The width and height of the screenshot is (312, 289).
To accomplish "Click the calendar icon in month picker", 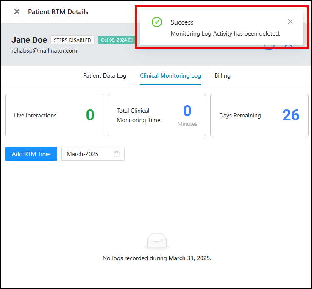I will 117,154.
